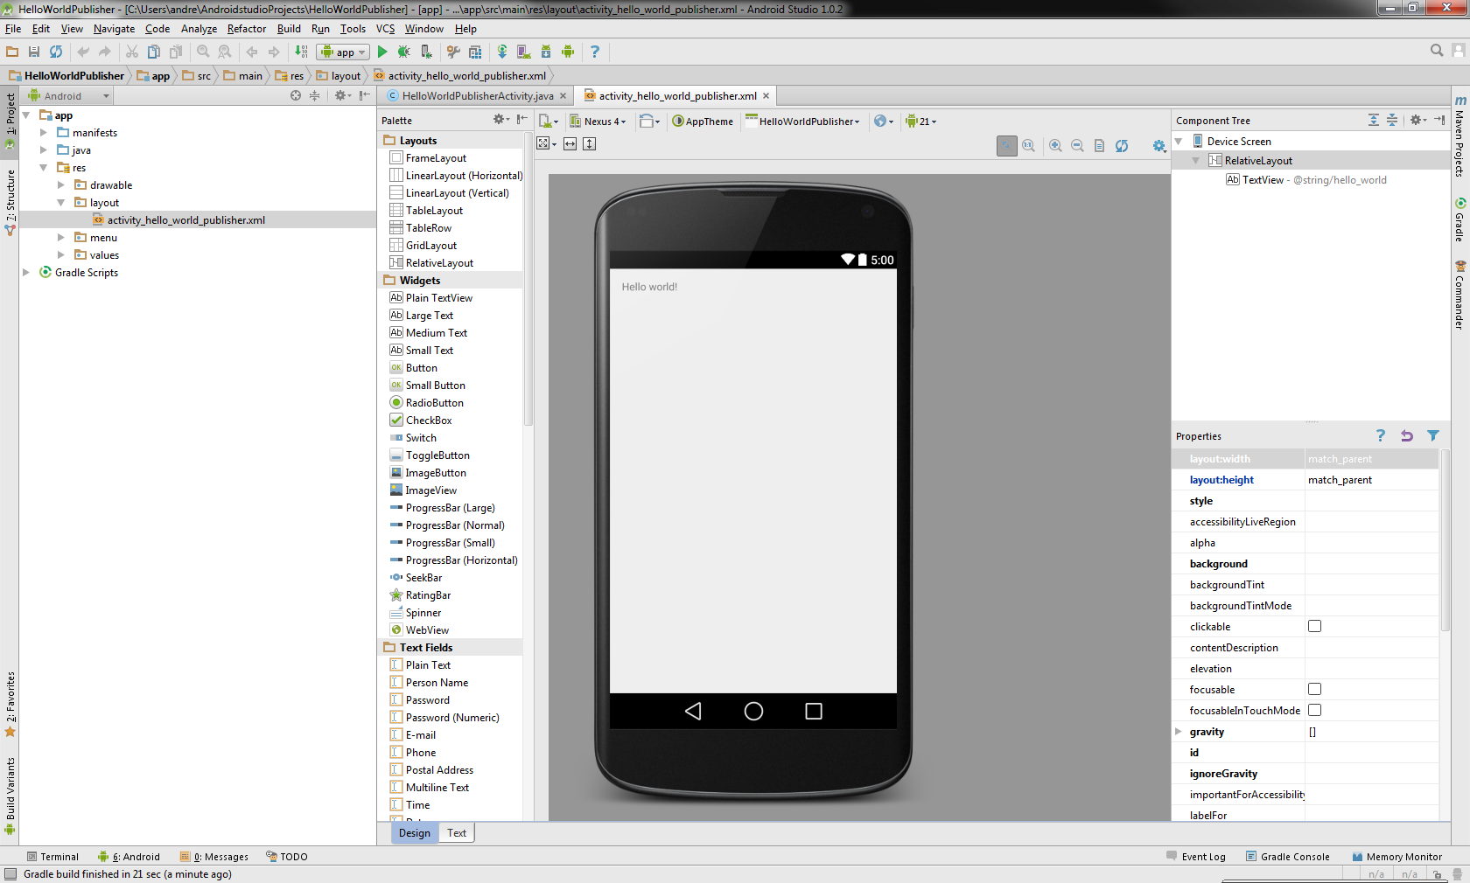1470x883 pixels.
Task: Switch to the Text editor tab
Action: point(457,833)
